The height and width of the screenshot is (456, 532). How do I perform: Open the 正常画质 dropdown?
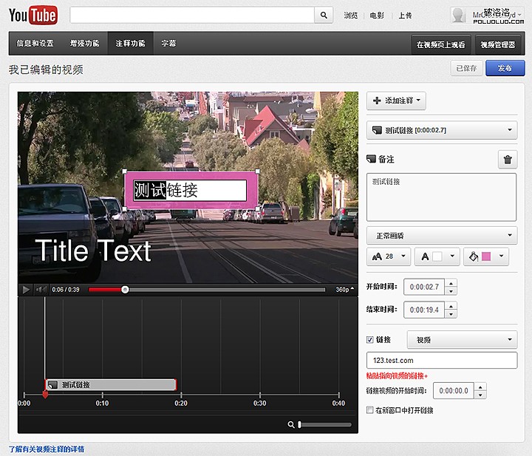tap(442, 236)
